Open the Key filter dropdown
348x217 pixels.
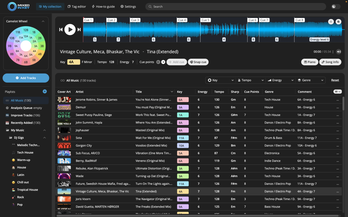tap(221, 80)
